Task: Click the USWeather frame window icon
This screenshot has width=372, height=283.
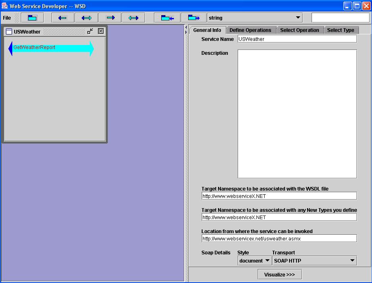Action: [9, 31]
